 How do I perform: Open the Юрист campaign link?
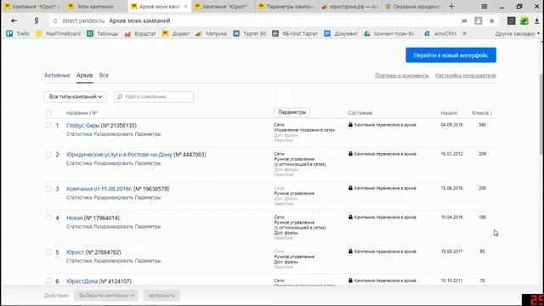click(75, 252)
